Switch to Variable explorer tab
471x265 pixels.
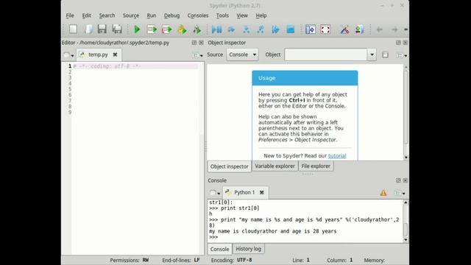click(275, 166)
